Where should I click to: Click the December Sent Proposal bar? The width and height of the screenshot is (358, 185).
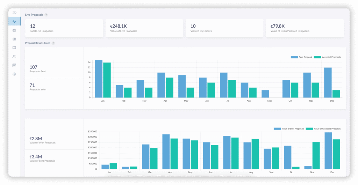(x=328, y=82)
